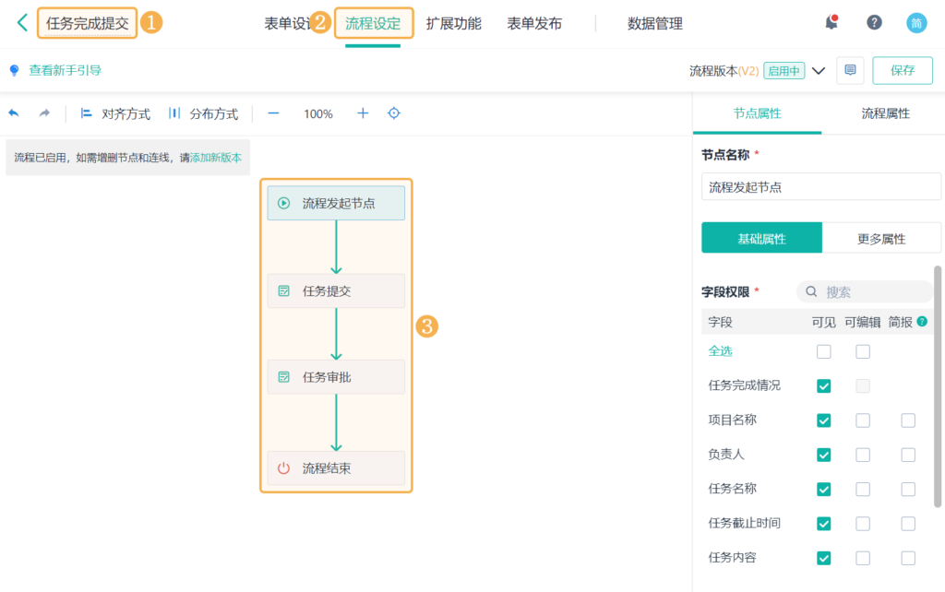Open the 流程版本 dropdown
Image resolution: width=945 pixels, height=592 pixels.
819,69
